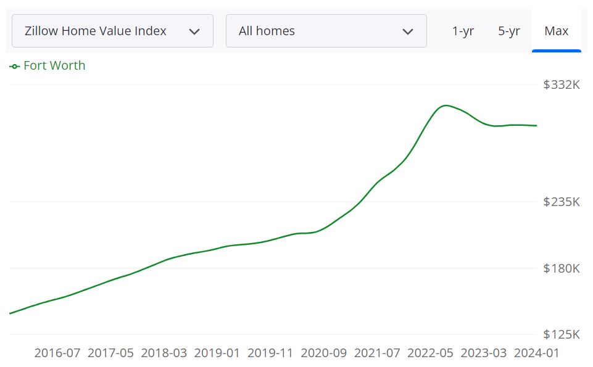Click the 2018-03 date label
Viewport: 593px width, 367px height.
tap(164, 353)
